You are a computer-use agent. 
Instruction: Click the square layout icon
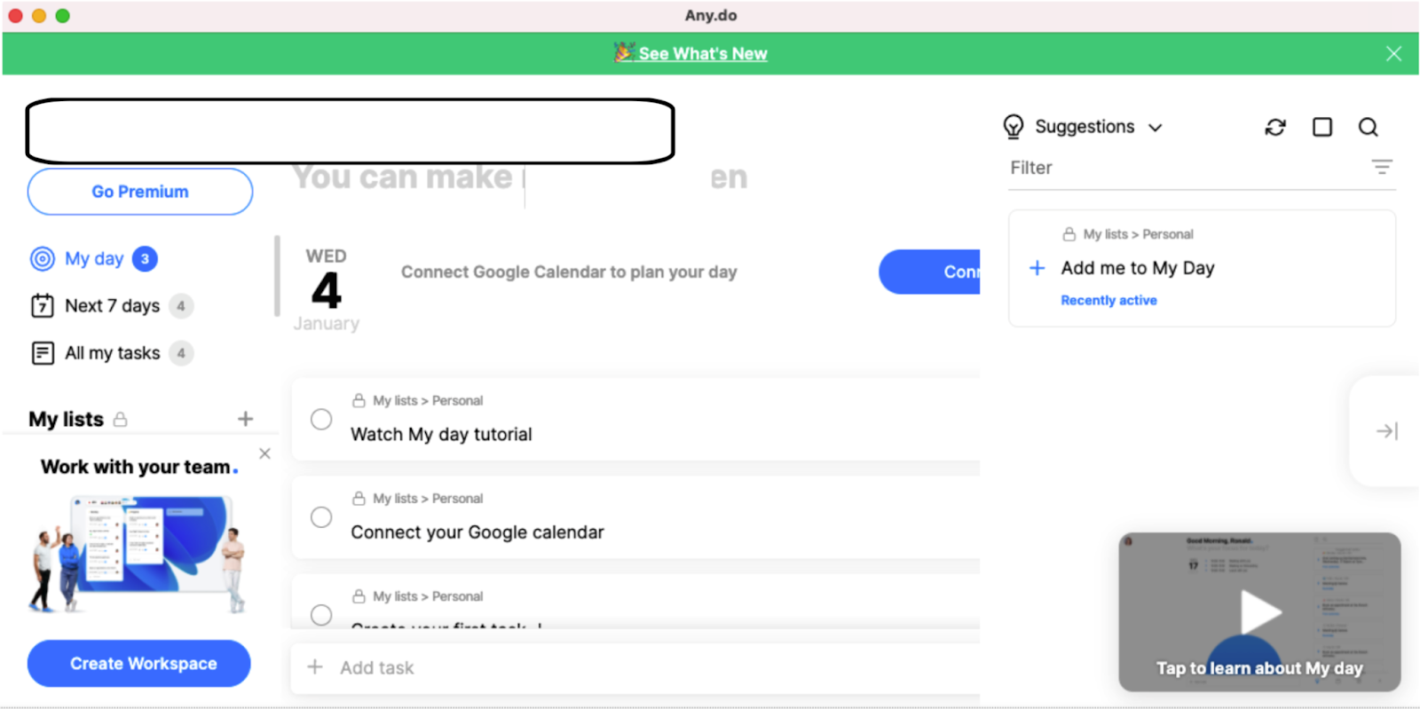pos(1322,127)
